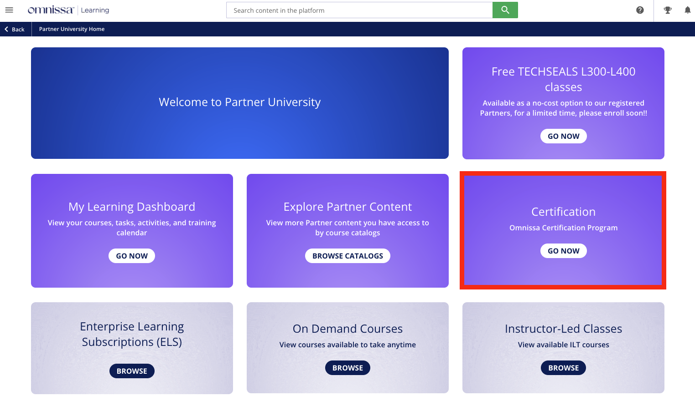Click the On Demand Courses title
This screenshot has width=695, height=401.
pos(347,329)
